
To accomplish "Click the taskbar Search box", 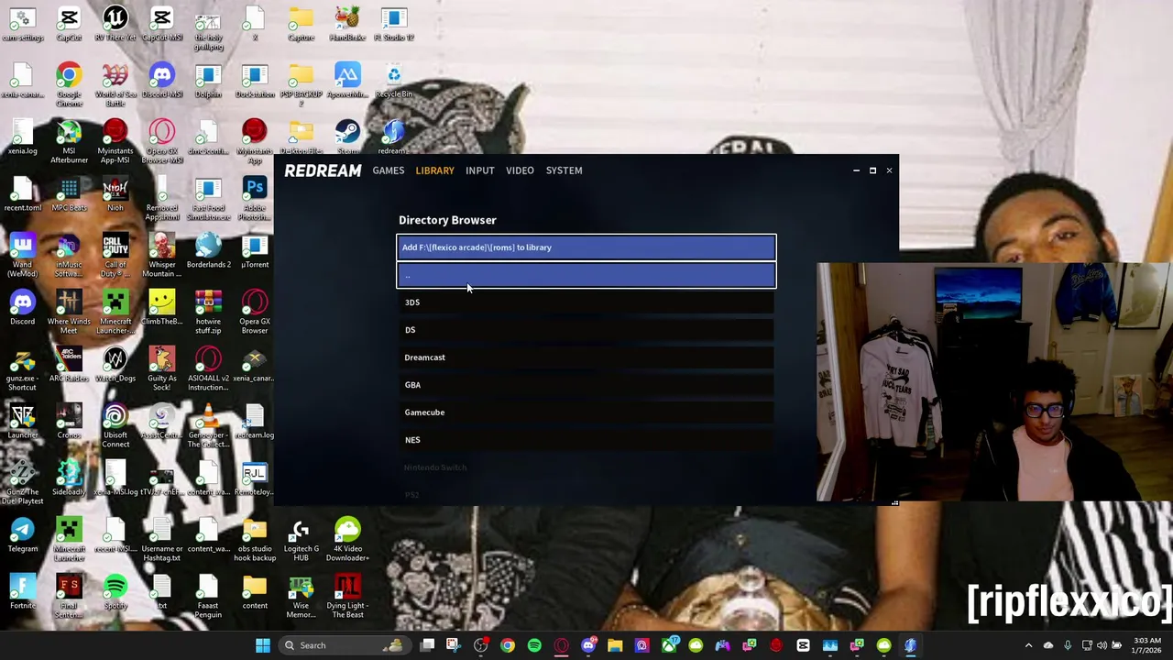I will click(344, 645).
